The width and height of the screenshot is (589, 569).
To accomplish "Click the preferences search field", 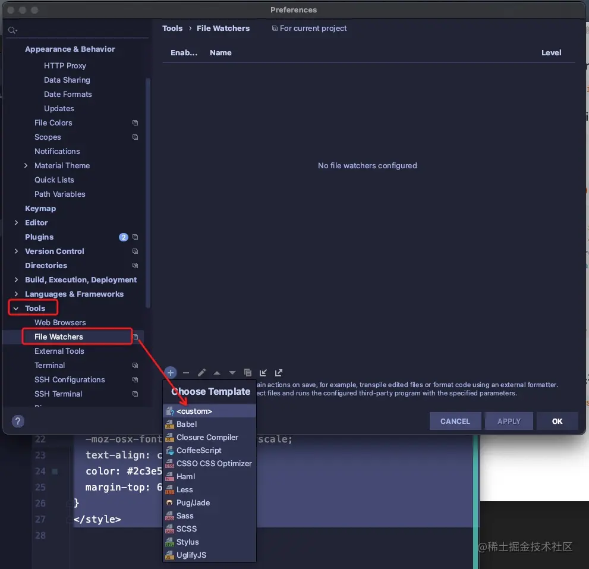I will pyautogui.click(x=78, y=30).
